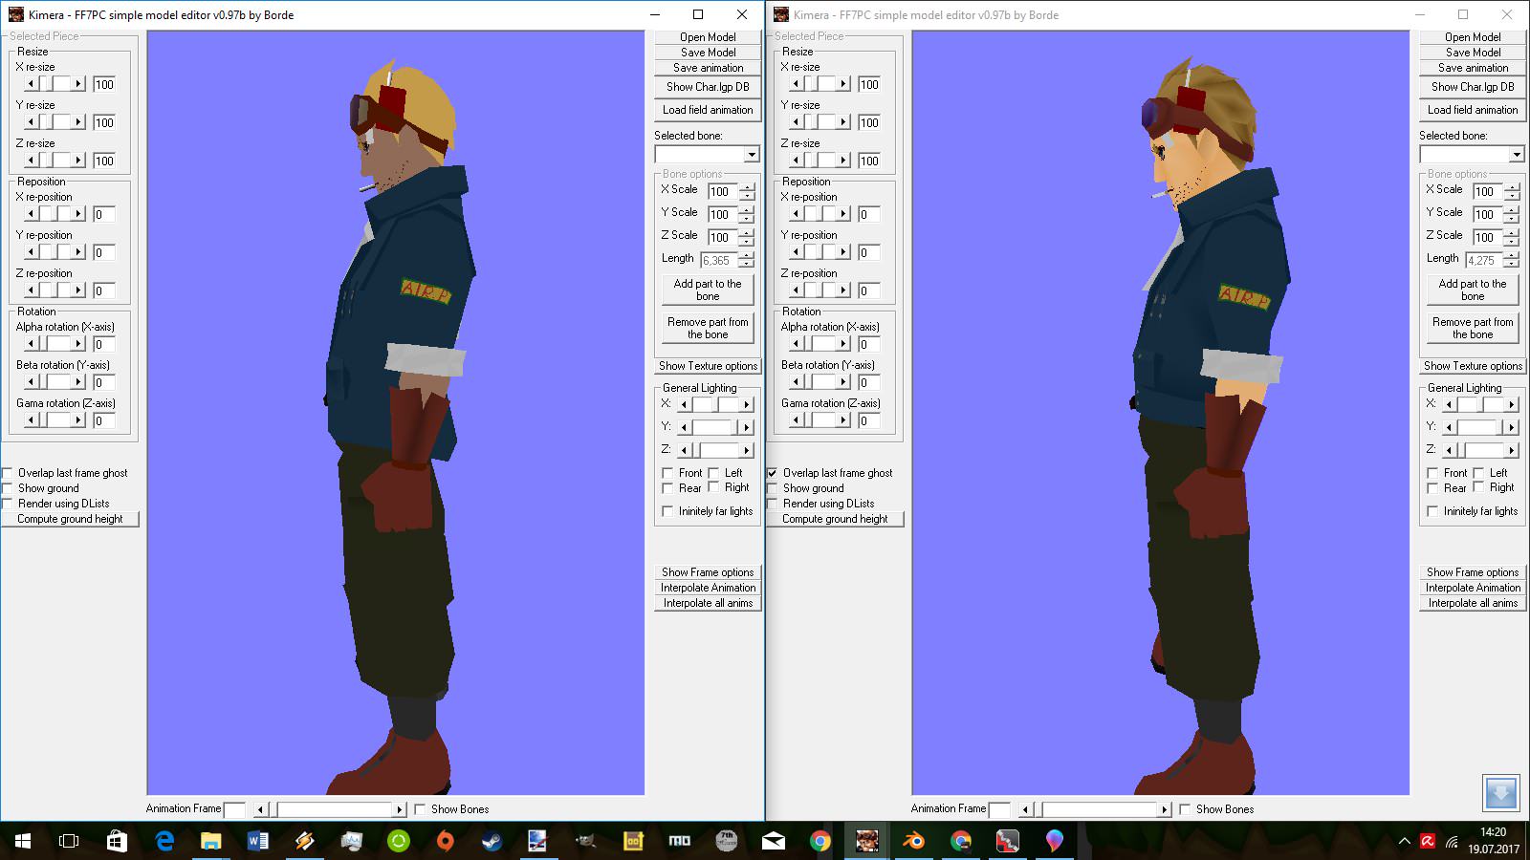Toggle Show Bones in the left window

click(420, 809)
